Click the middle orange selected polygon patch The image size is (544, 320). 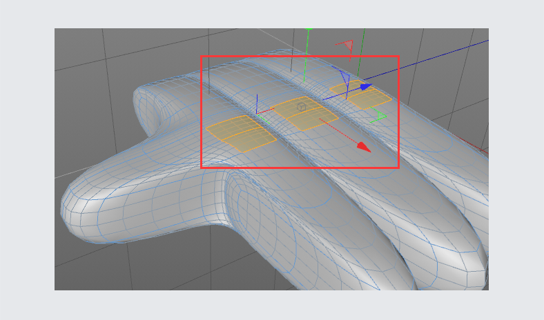tap(304, 113)
